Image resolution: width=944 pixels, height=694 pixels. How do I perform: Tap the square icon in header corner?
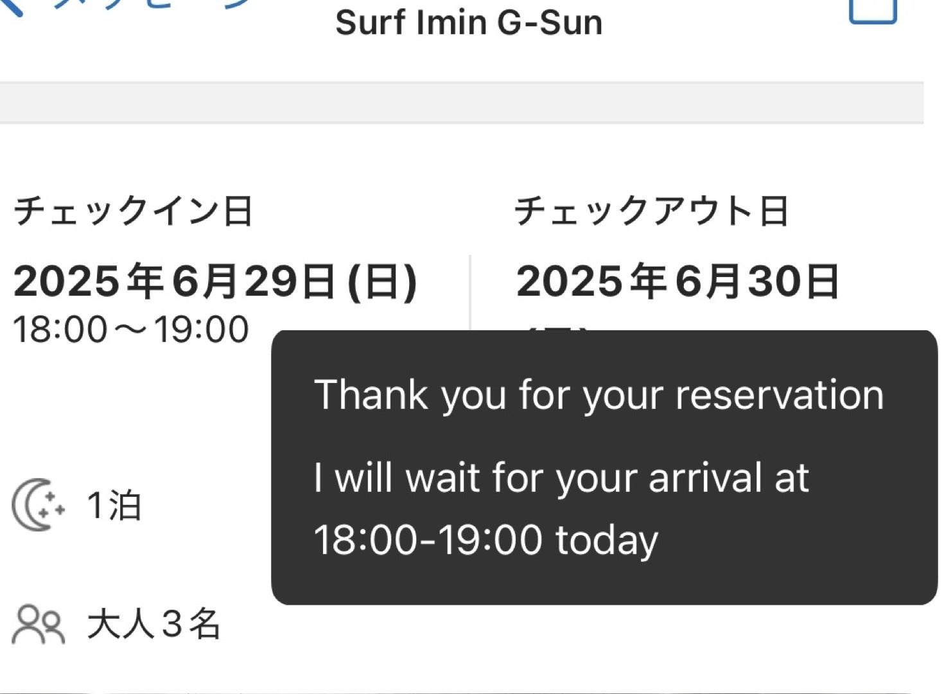point(872,9)
